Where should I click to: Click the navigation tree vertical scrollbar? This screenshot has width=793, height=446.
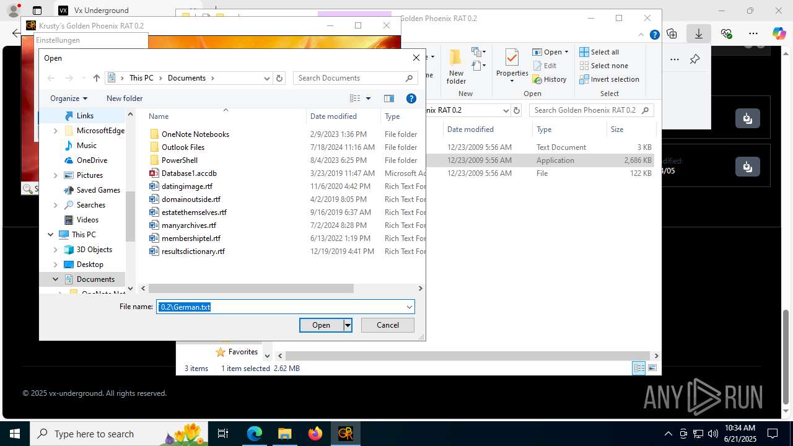130,217
